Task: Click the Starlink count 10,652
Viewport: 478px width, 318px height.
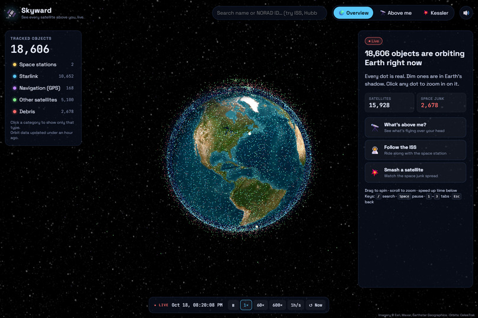Action: click(66, 76)
